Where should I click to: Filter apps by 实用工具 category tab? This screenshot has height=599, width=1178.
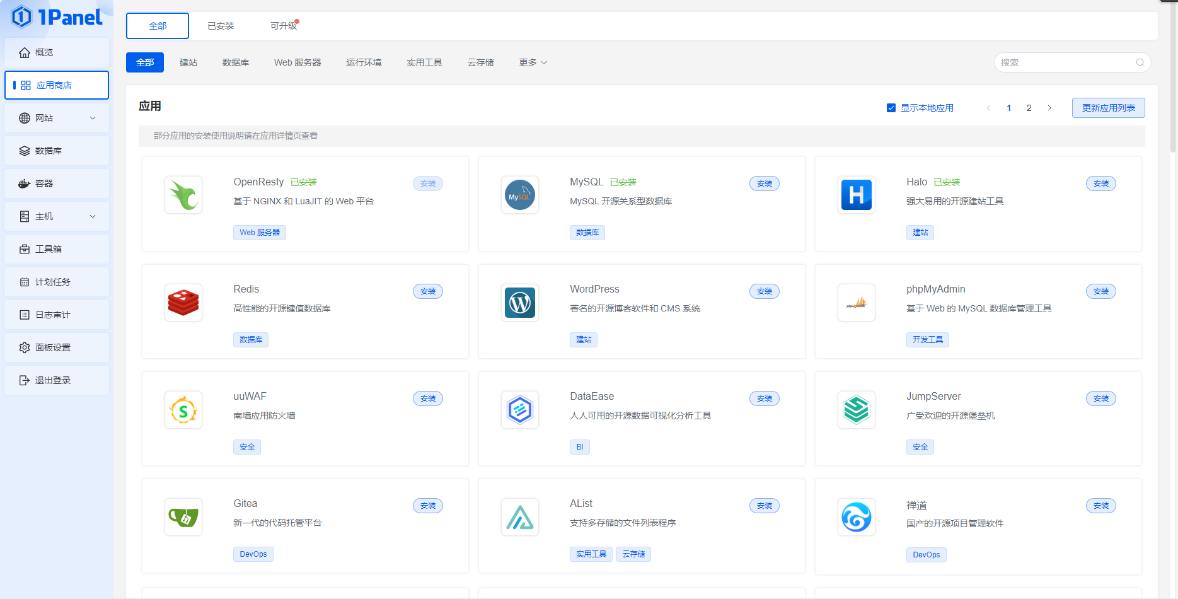[x=424, y=62]
